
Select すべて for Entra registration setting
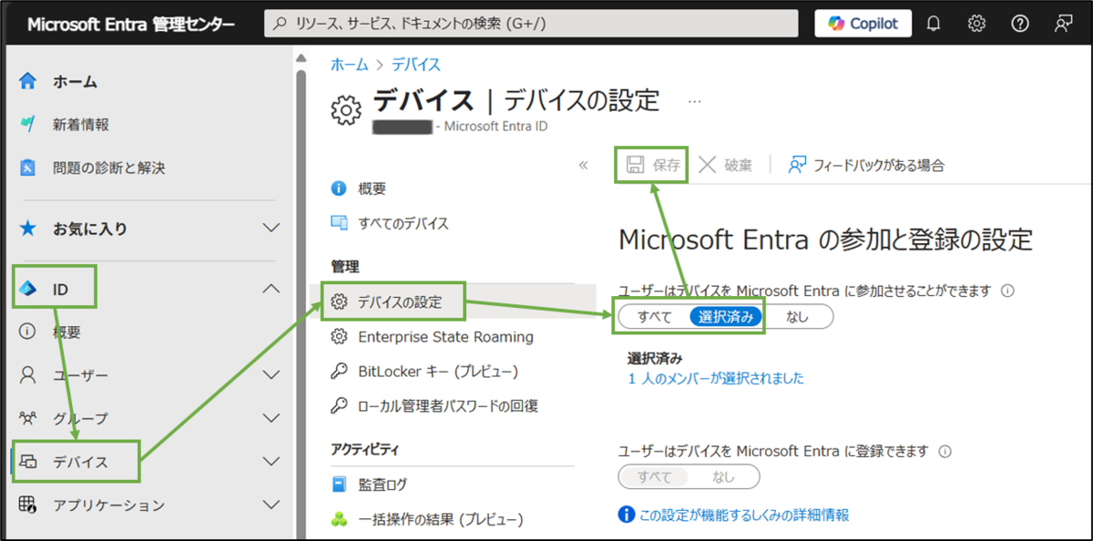tap(655, 476)
